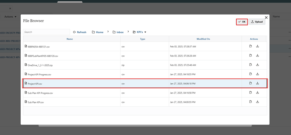Download Project KPI.csv
The image size is (291, 135).
pos(257,83)
